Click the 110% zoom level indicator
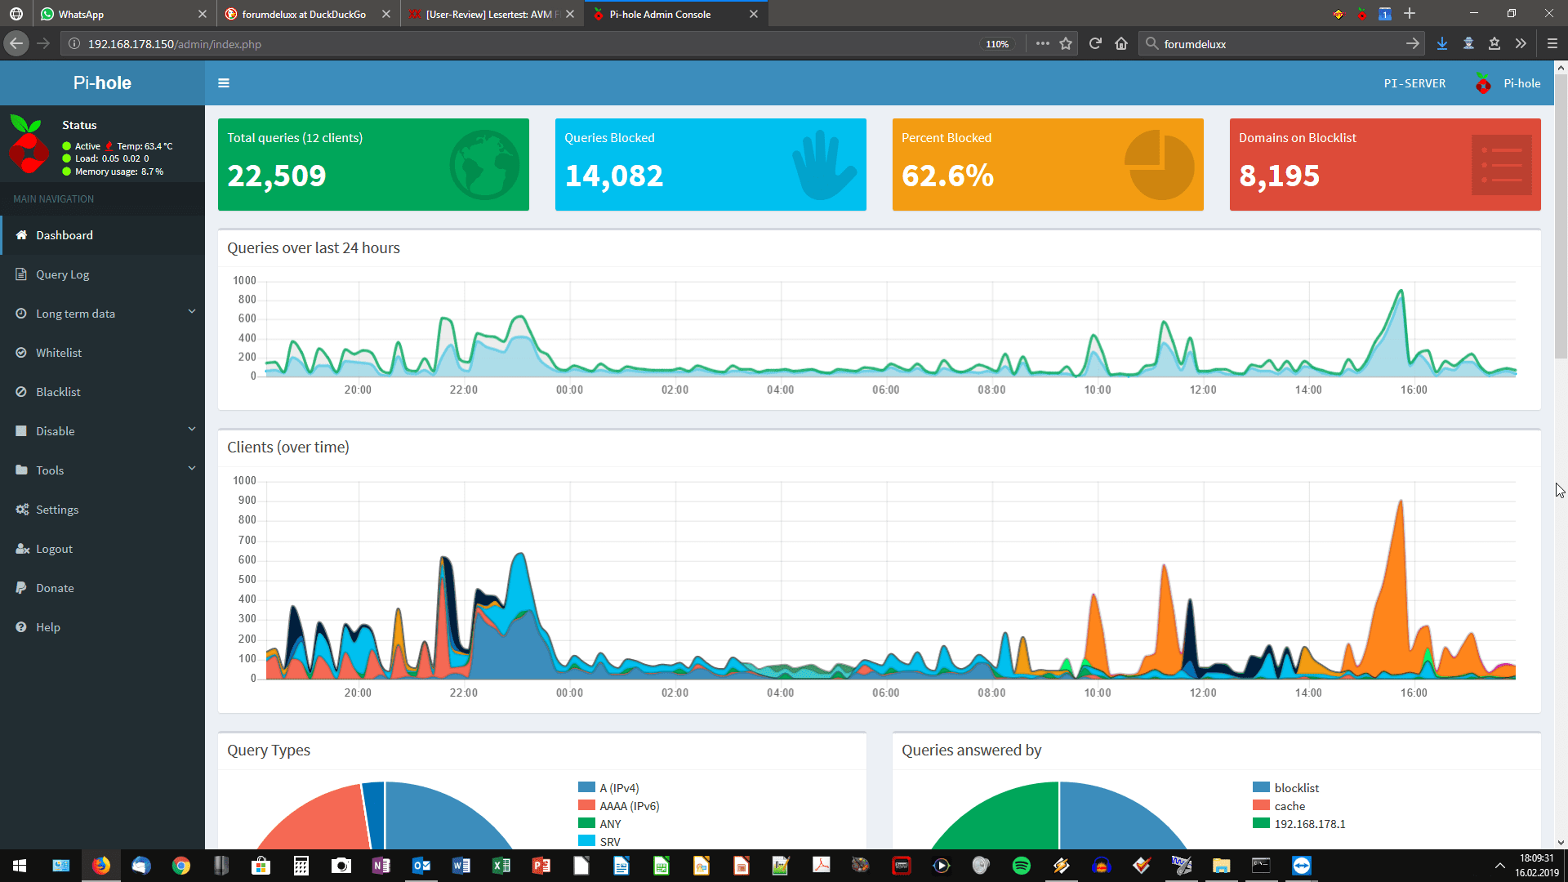This screenshot has height=882, width=1568. tap(997, 44)
